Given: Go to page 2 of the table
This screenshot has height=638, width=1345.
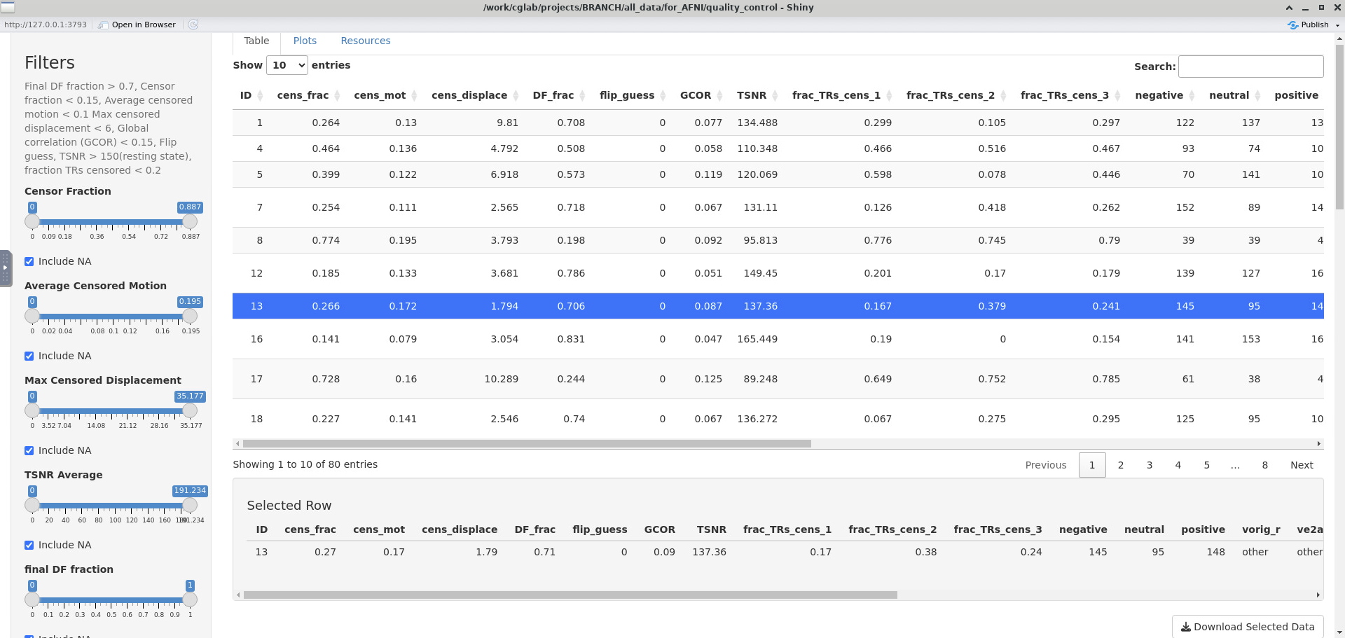Looking at the screenshot, I should tap(1121, 465).
